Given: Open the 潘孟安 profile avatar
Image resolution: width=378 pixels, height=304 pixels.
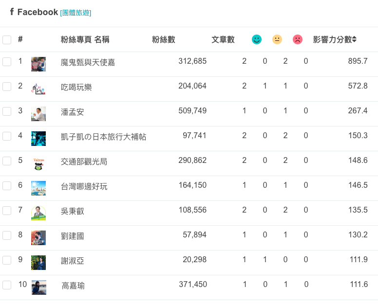Looking at the screenshot, I should (x=38, y=114).
